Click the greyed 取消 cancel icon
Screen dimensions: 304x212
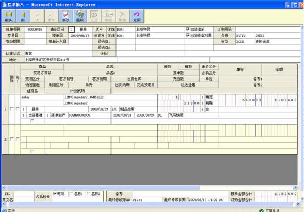click(x=123, y=16)
